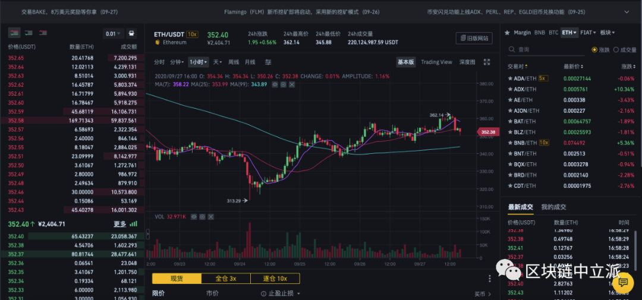Open the 止盈止损 order type dropdown

281,293
